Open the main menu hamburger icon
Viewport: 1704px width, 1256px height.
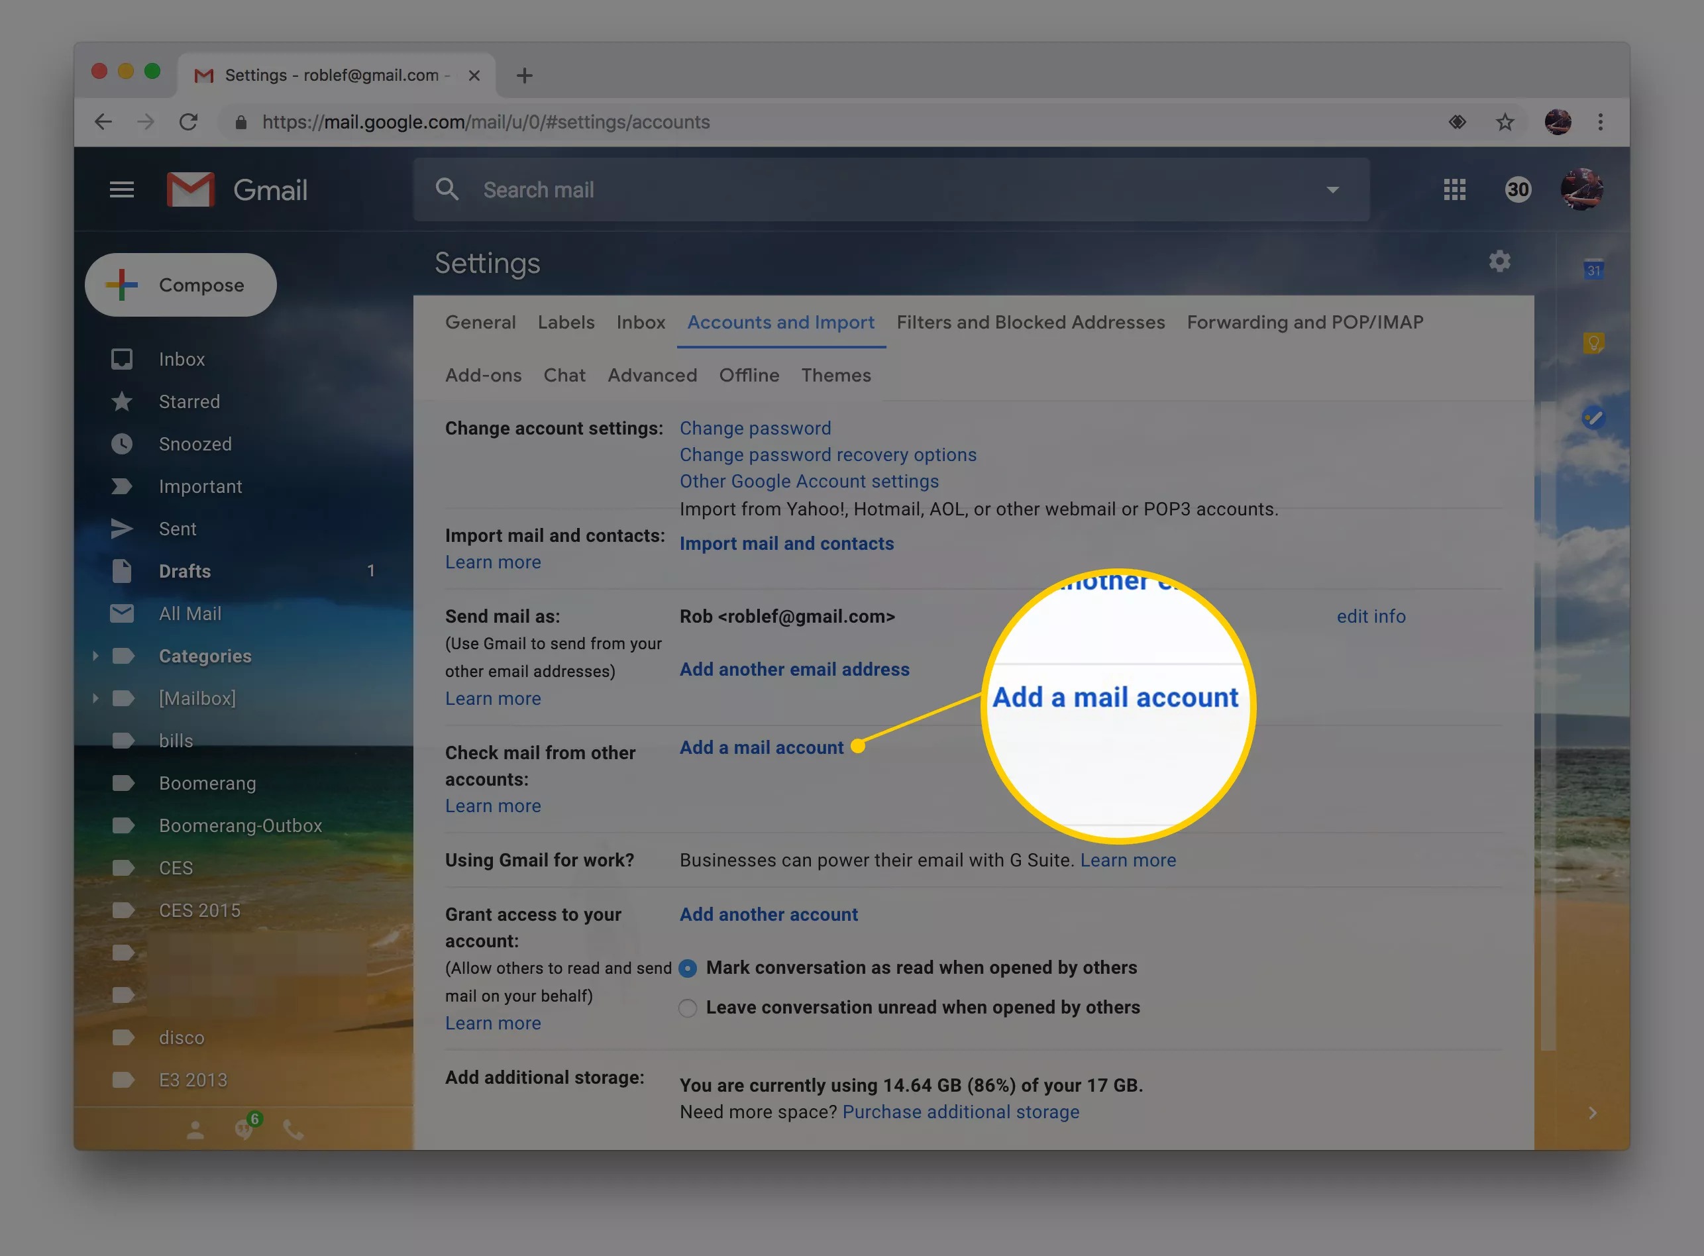[122, 189]
